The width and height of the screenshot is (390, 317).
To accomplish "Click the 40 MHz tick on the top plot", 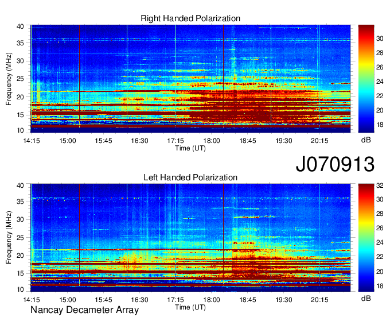I will pos(20,26).
